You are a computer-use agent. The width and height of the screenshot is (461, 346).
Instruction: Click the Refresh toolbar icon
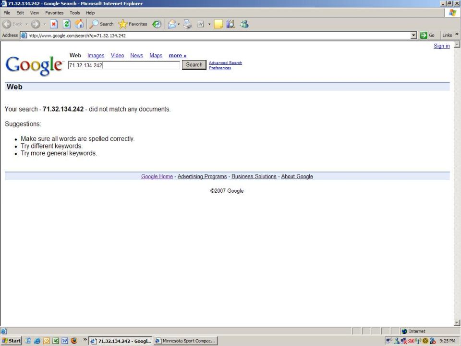pyautogui.click(x=67, y=24)
